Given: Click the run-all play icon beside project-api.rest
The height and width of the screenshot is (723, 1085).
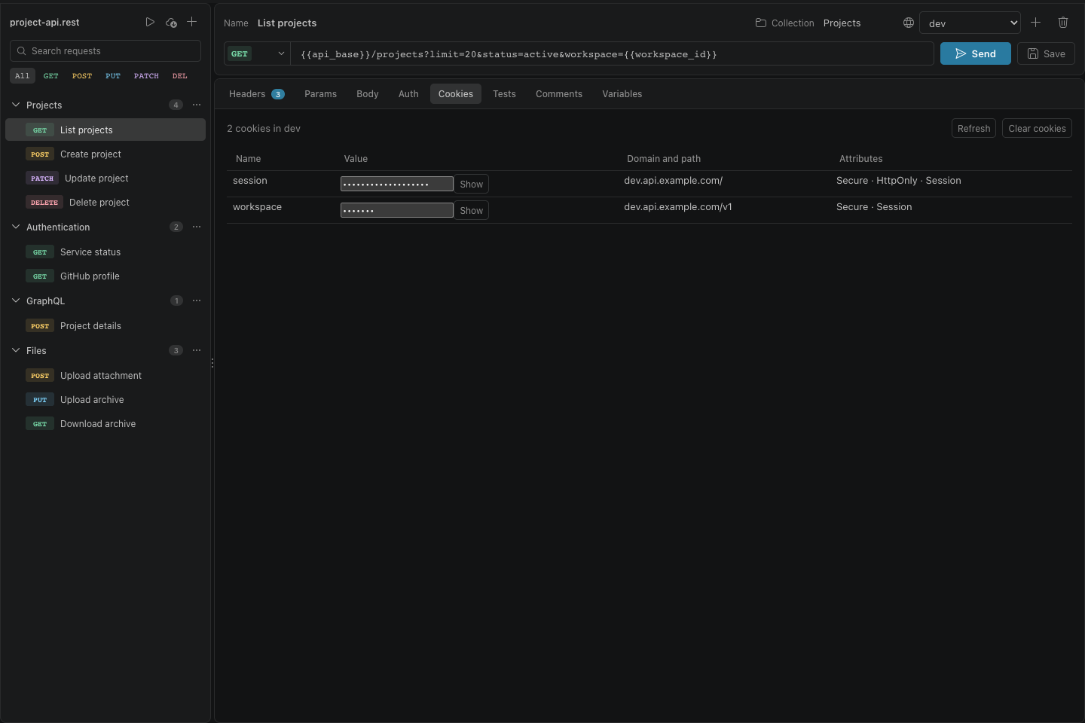Looking at the screenshot, I should coord(150,23).
